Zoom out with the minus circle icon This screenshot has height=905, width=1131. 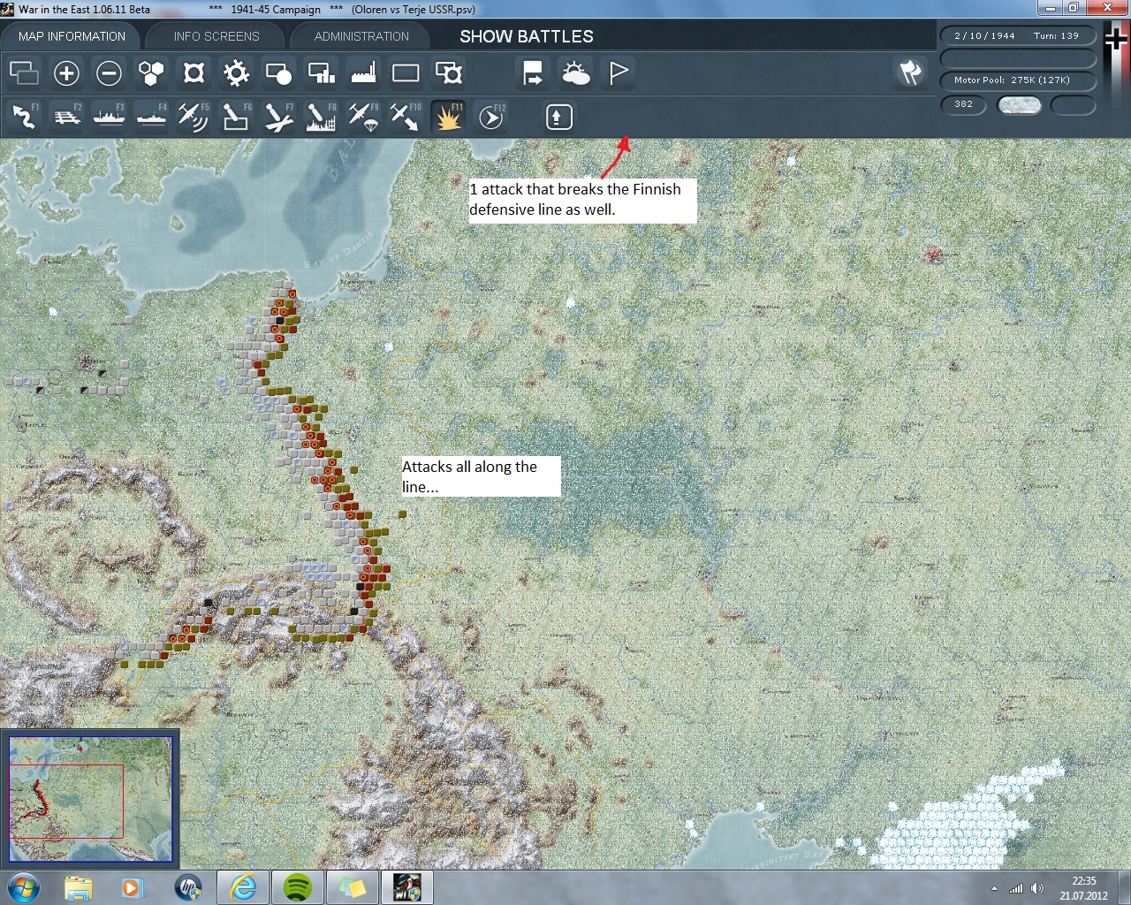pos(109,72)
